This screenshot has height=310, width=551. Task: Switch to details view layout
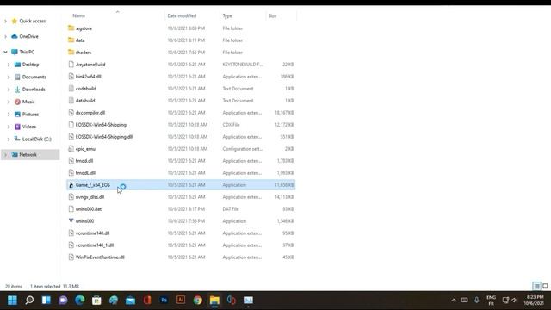point(536,286)
